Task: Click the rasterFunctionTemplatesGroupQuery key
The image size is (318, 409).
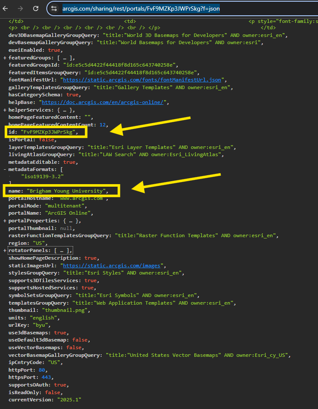Action: [58, 235]
